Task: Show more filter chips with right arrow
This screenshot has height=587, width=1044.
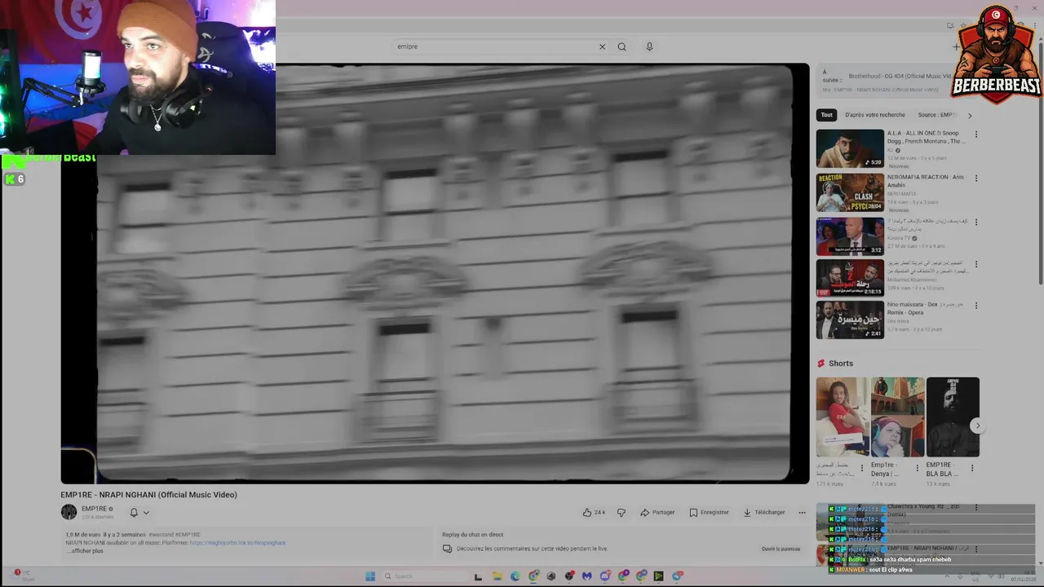Action: (x=970, y=115)
